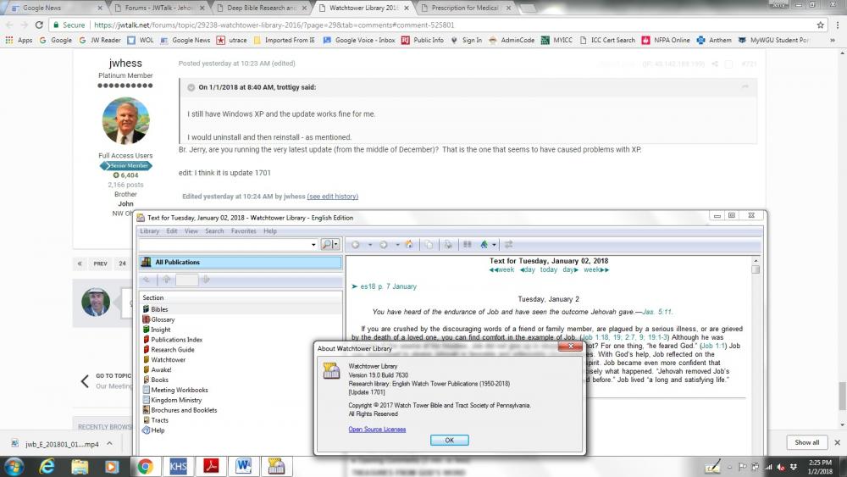Screen dimensions: 847x477
Task: Open the Open Source Licenses link
Action: pyautogui.click(x=377, y=430)
